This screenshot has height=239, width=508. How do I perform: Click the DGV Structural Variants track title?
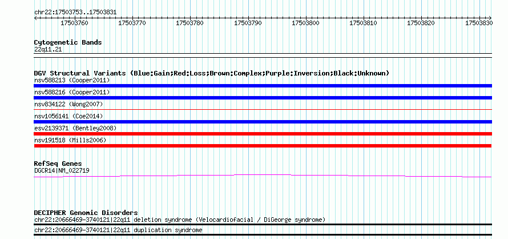click(212, 73)
